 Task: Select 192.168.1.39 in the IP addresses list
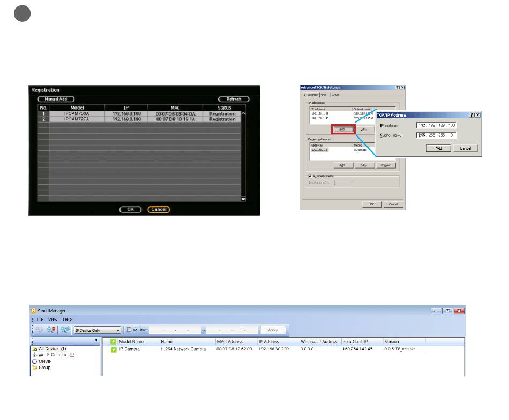320,114
